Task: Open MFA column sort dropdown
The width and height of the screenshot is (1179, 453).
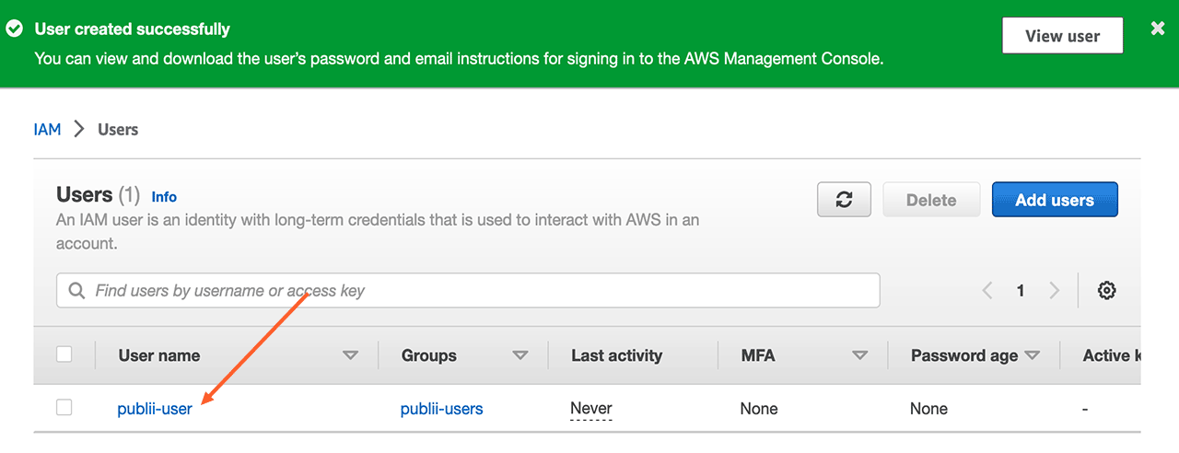Action: 859,355
